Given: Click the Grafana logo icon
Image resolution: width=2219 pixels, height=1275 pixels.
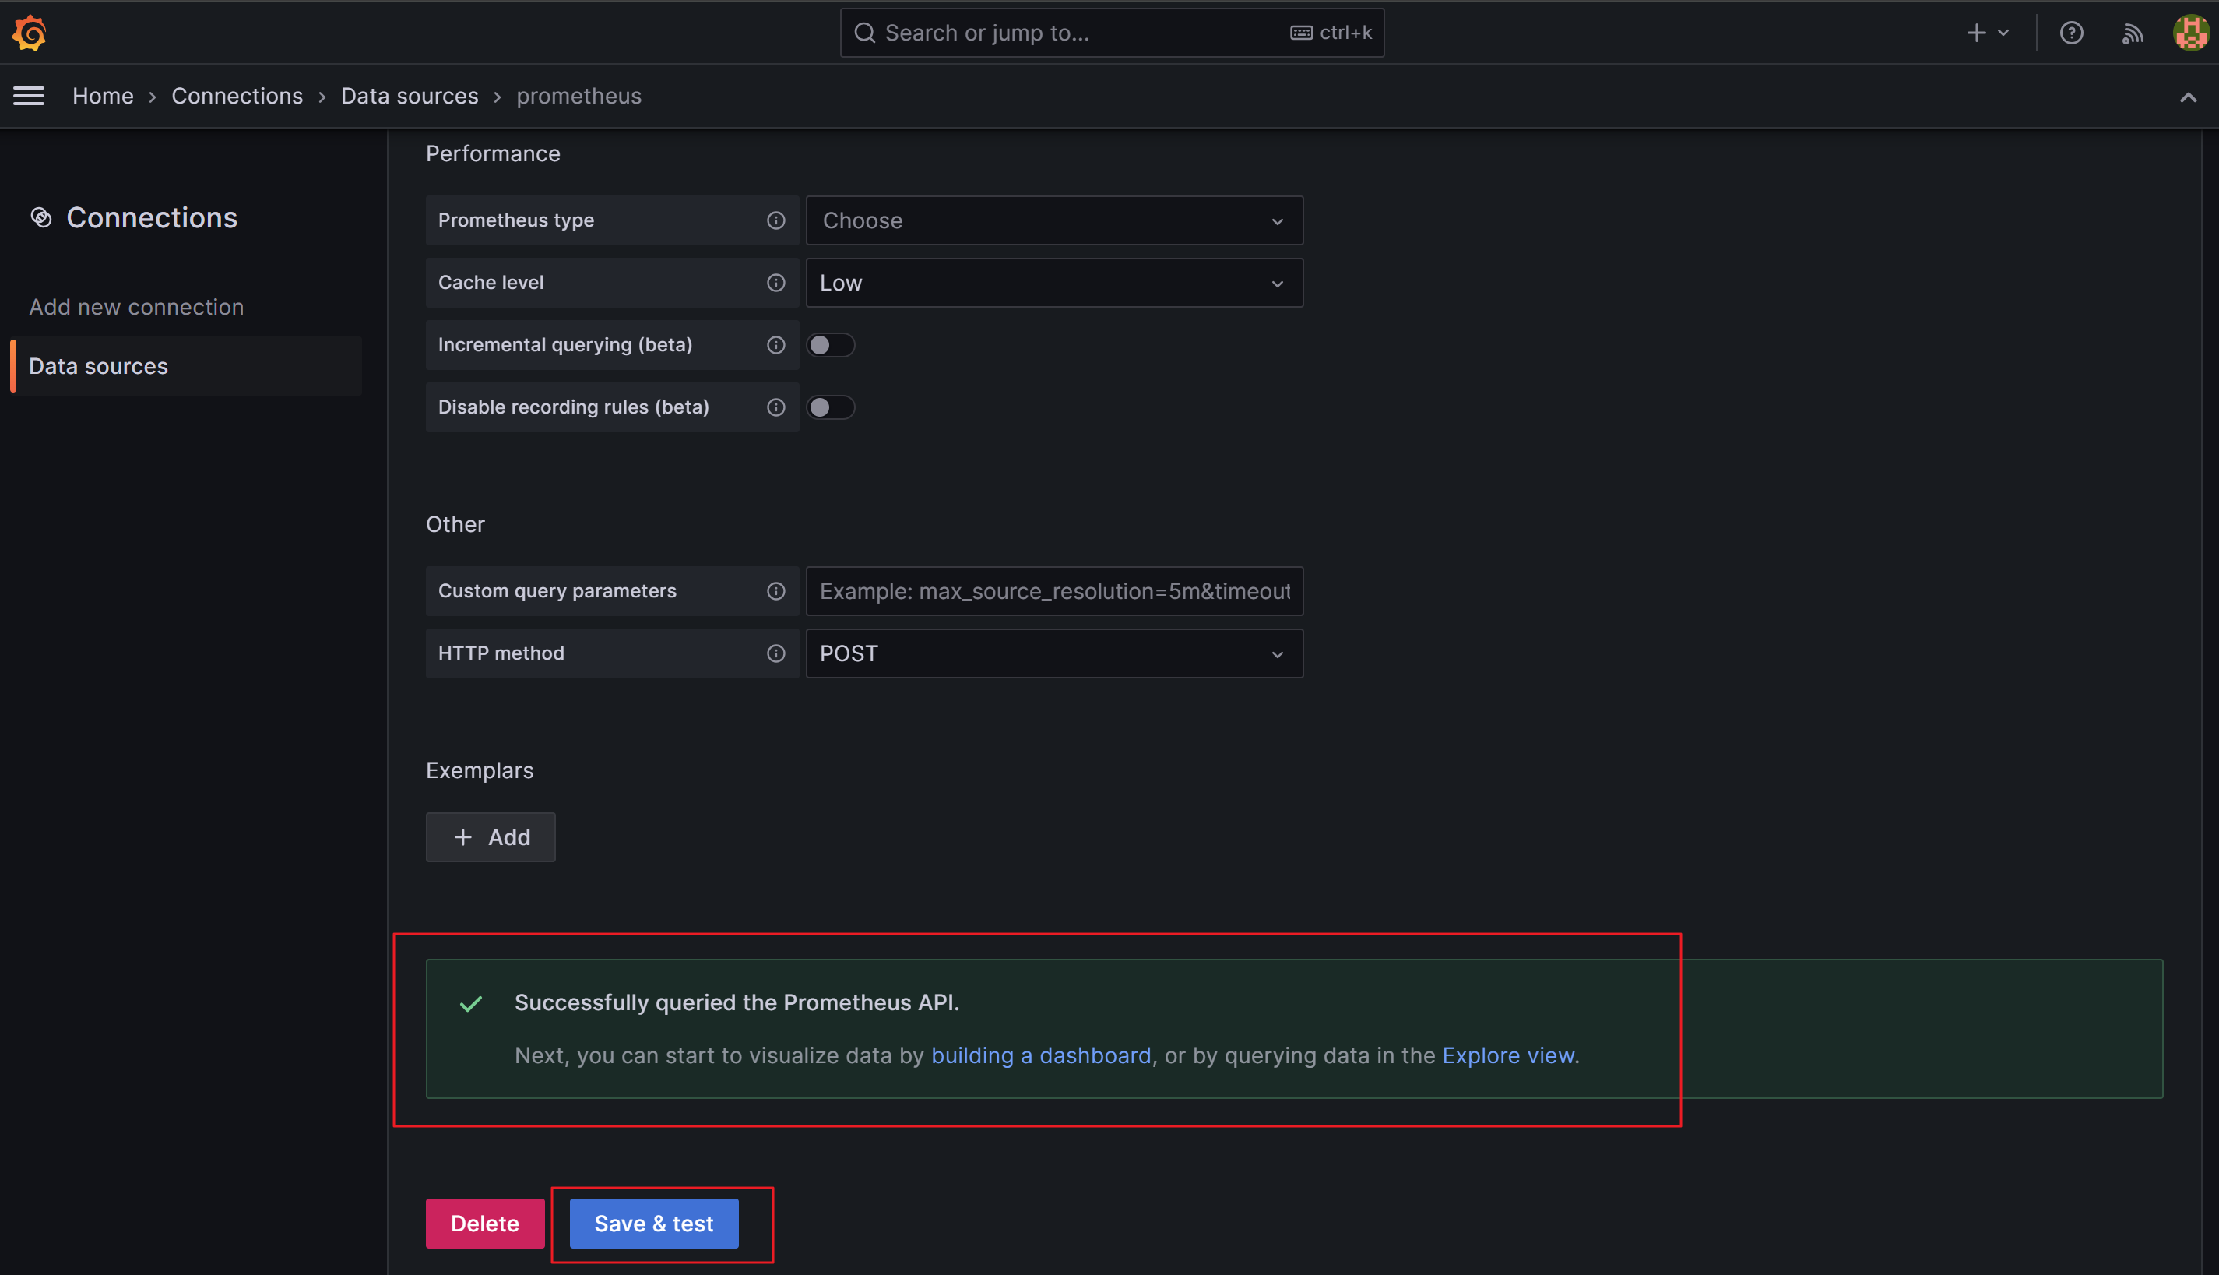Looking at the screenshot, I should [x=29, y=33].
